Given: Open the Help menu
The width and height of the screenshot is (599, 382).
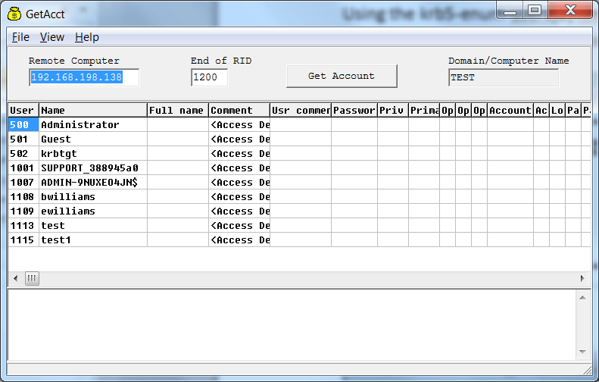Looking at the screenshot, I should click(x=86, y=36).
